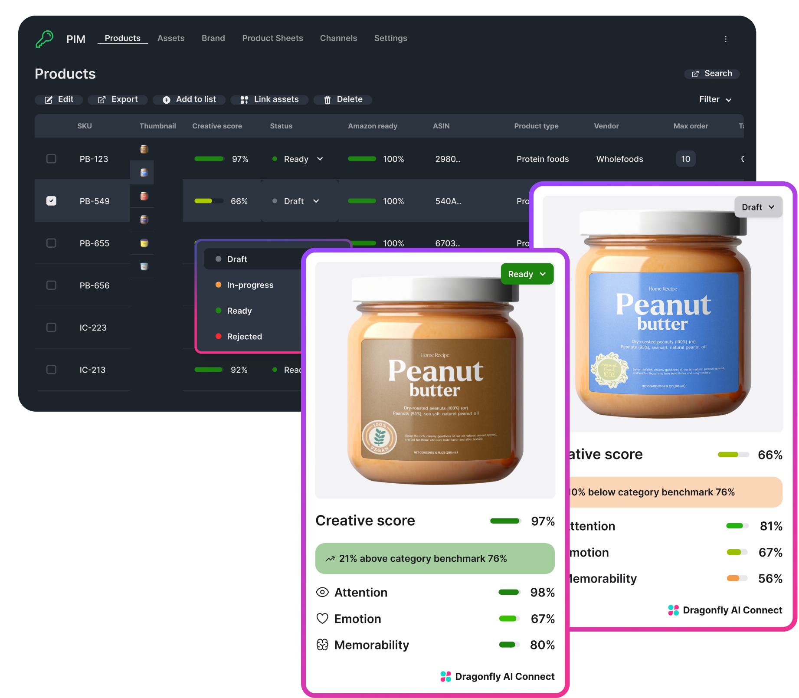
Task: Uncheck the PB-549 row checkbox
Action: coord(51,201)
